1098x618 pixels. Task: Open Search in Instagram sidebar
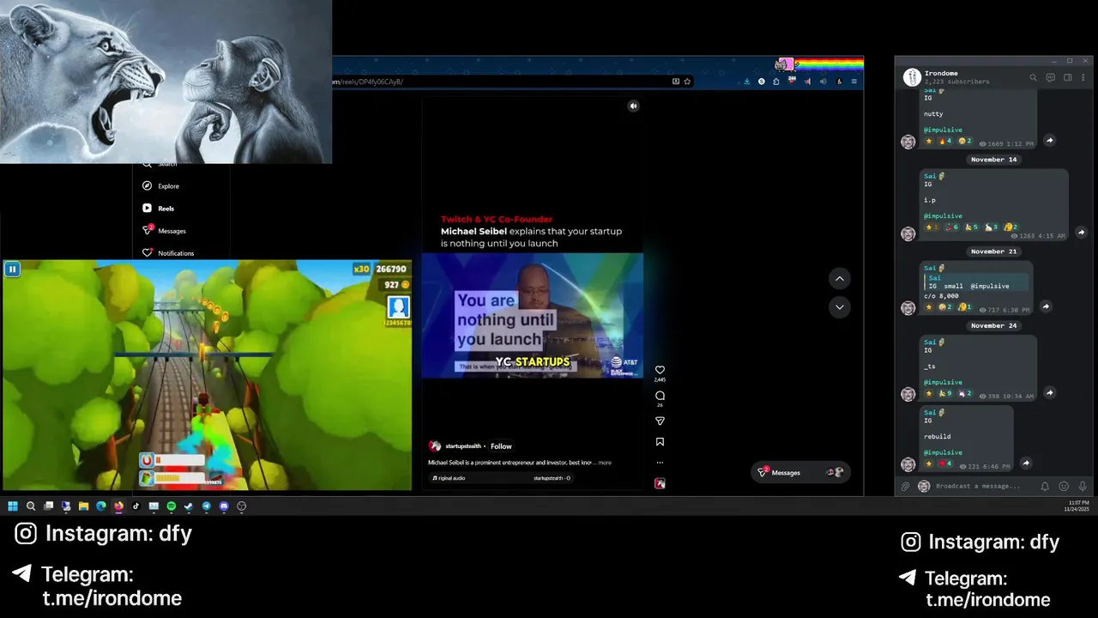pos(160,165)
